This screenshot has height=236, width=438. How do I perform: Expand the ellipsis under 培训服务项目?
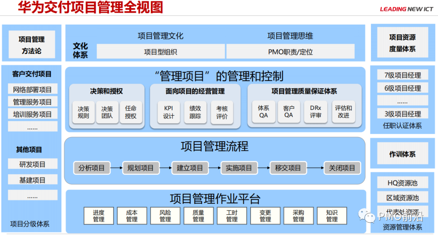point(32,126)
